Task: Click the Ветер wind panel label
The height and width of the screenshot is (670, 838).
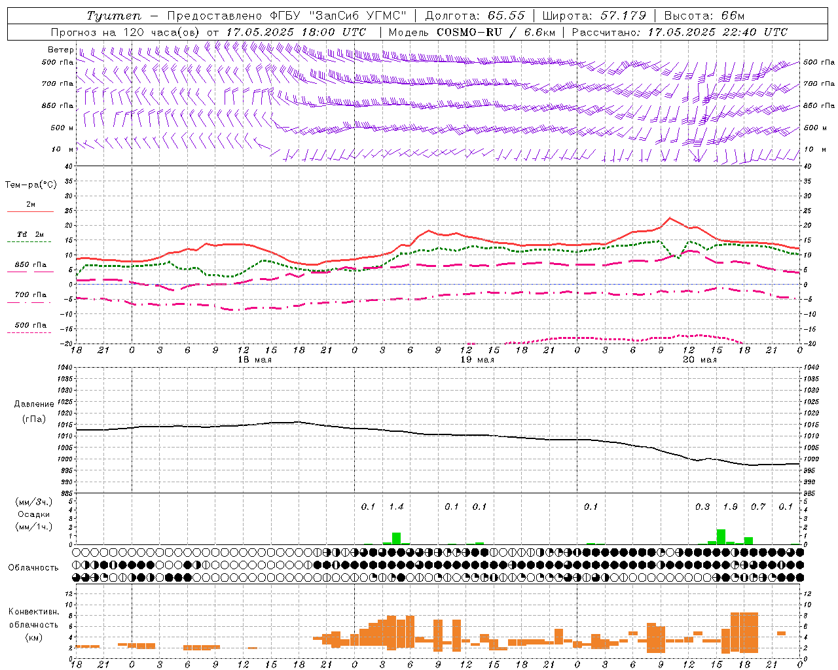Action: tap(60, 50)
